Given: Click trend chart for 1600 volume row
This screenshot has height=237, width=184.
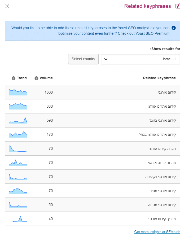Looking at the screenshot, I should coord(18,92).
